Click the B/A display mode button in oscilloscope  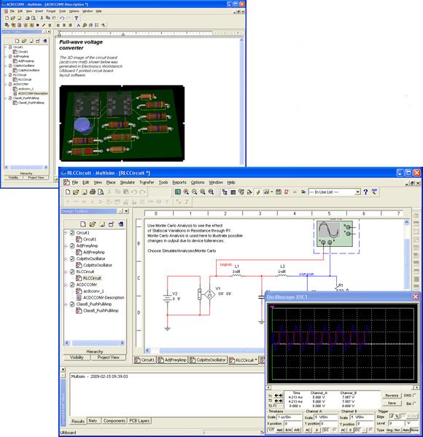(289, 430)
